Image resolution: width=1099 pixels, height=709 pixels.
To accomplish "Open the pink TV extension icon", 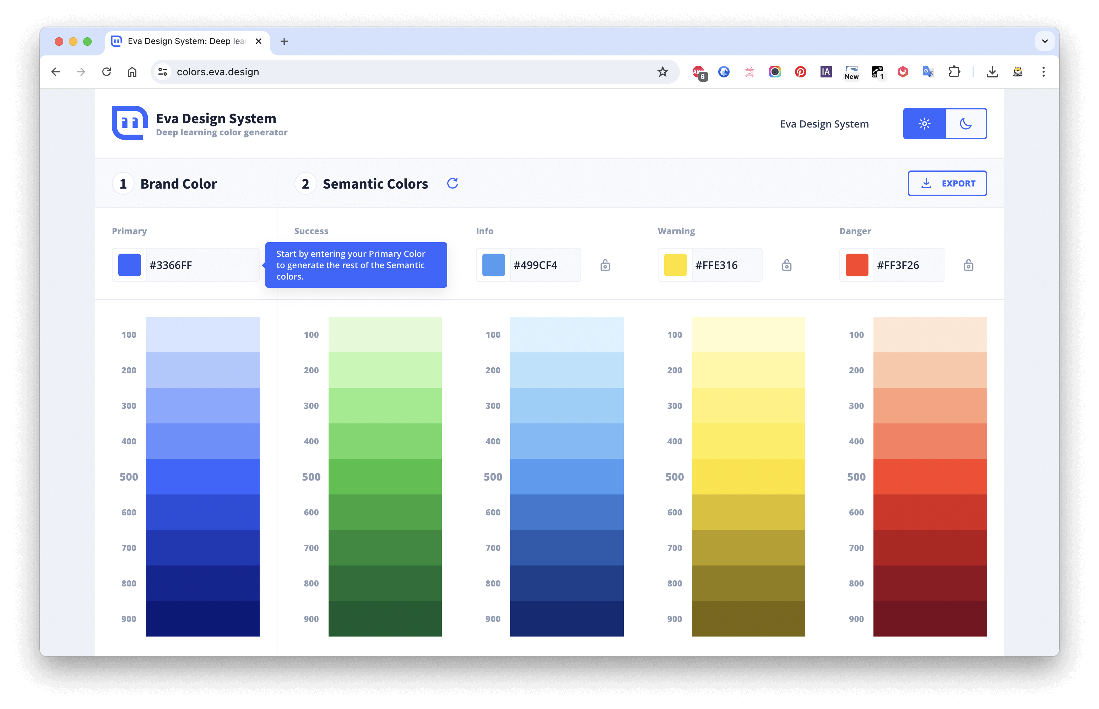I will pos(749,72).
